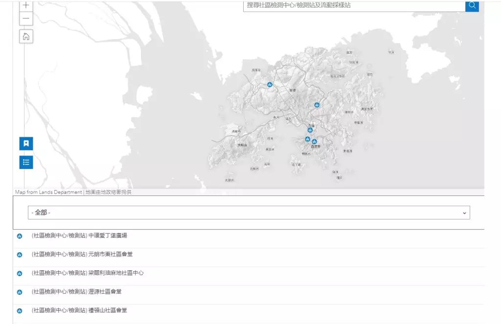The image size is (501, 324).
Task: Select the Yuen Long testing centre marker
Action: tap(270, 85)
